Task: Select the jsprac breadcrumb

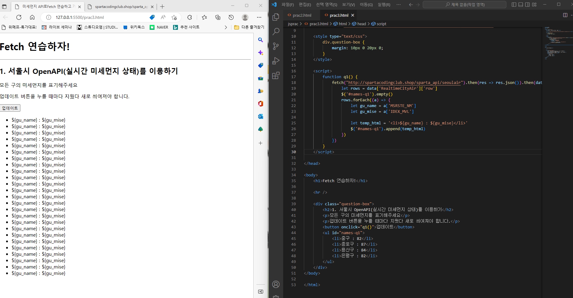Action: point(293,24)
